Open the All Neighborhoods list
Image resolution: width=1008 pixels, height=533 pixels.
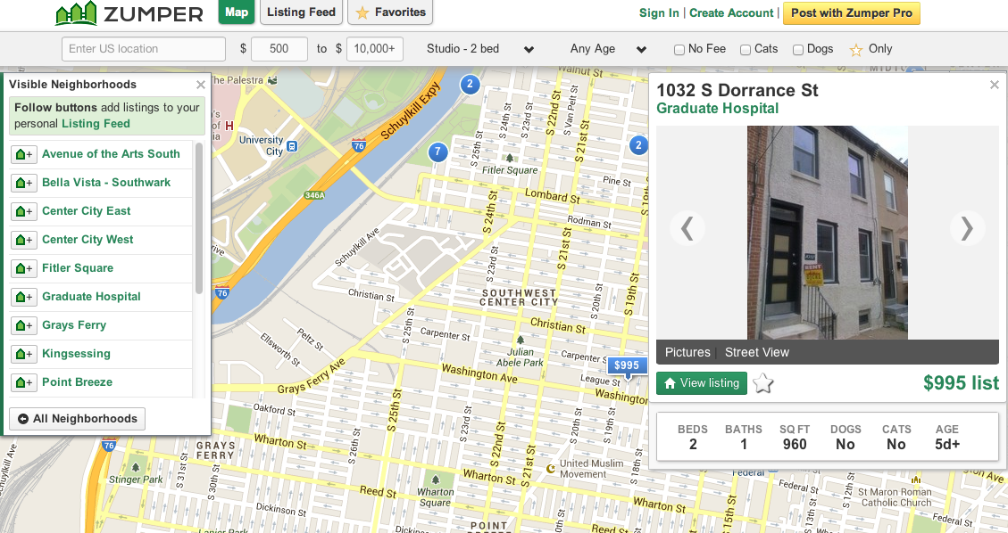tap(77, 419)
